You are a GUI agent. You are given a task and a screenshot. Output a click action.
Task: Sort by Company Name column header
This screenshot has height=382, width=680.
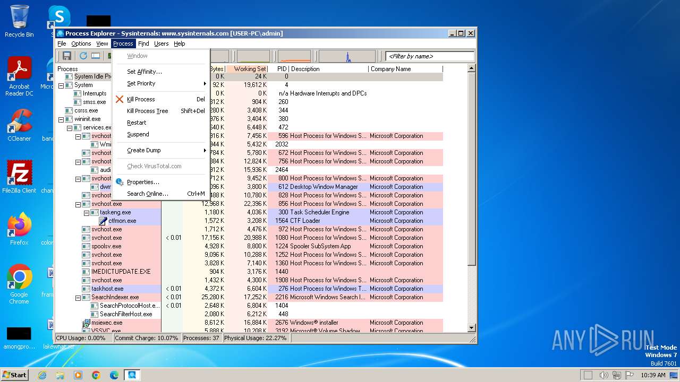(x=405, y=69)
